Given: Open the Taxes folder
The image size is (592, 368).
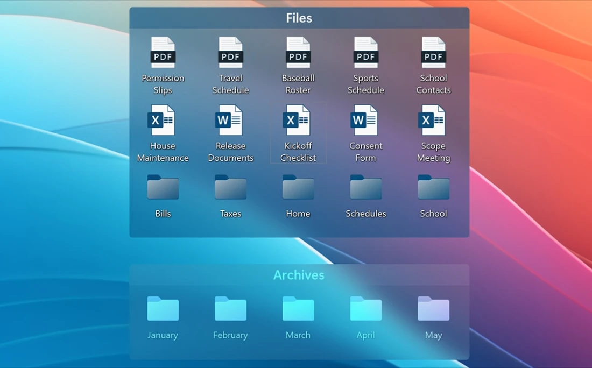Looking at the screenshot, I should click(230, 188).
